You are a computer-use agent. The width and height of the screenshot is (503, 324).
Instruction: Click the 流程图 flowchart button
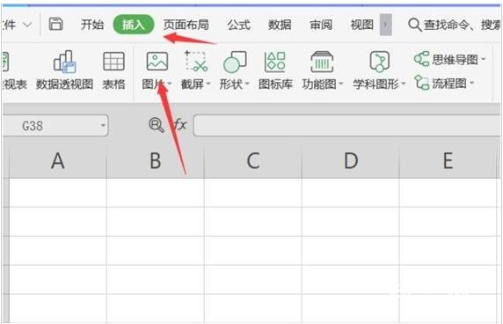pos(440,83)
